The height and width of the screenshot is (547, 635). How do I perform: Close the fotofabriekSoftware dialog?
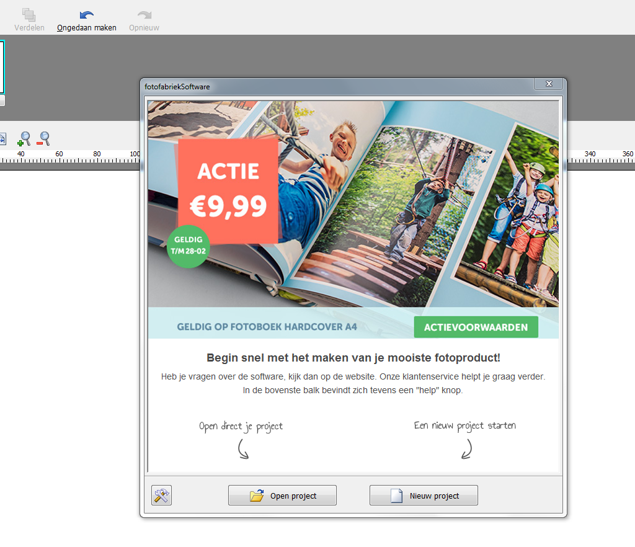(549, 84)
